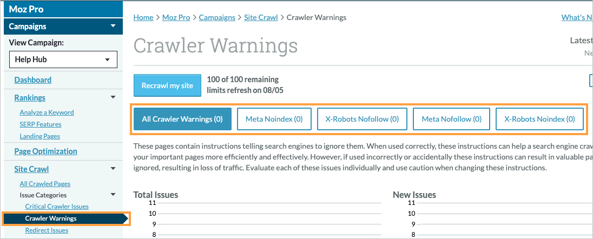This screenshot has height=239, width=593.
Task: Collapse the Rankings section arrow
Action: tap(113, 97)
